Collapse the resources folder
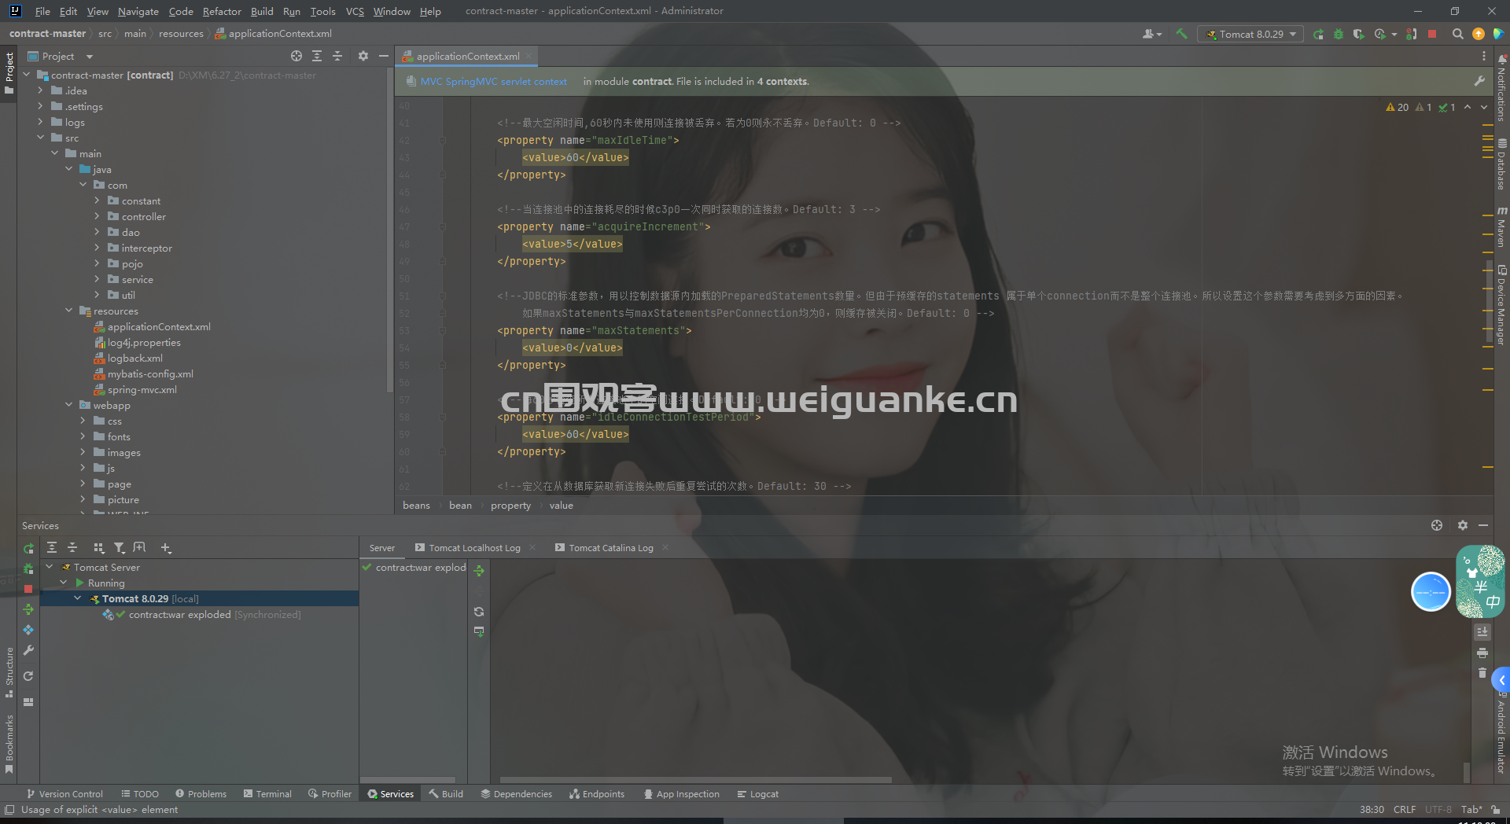This screenshot has height=824, width=1510. (68, 311)
